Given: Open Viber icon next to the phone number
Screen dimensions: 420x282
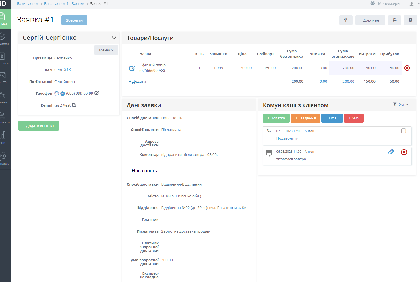Looking at the screenshot, I should tap(57, 93).
